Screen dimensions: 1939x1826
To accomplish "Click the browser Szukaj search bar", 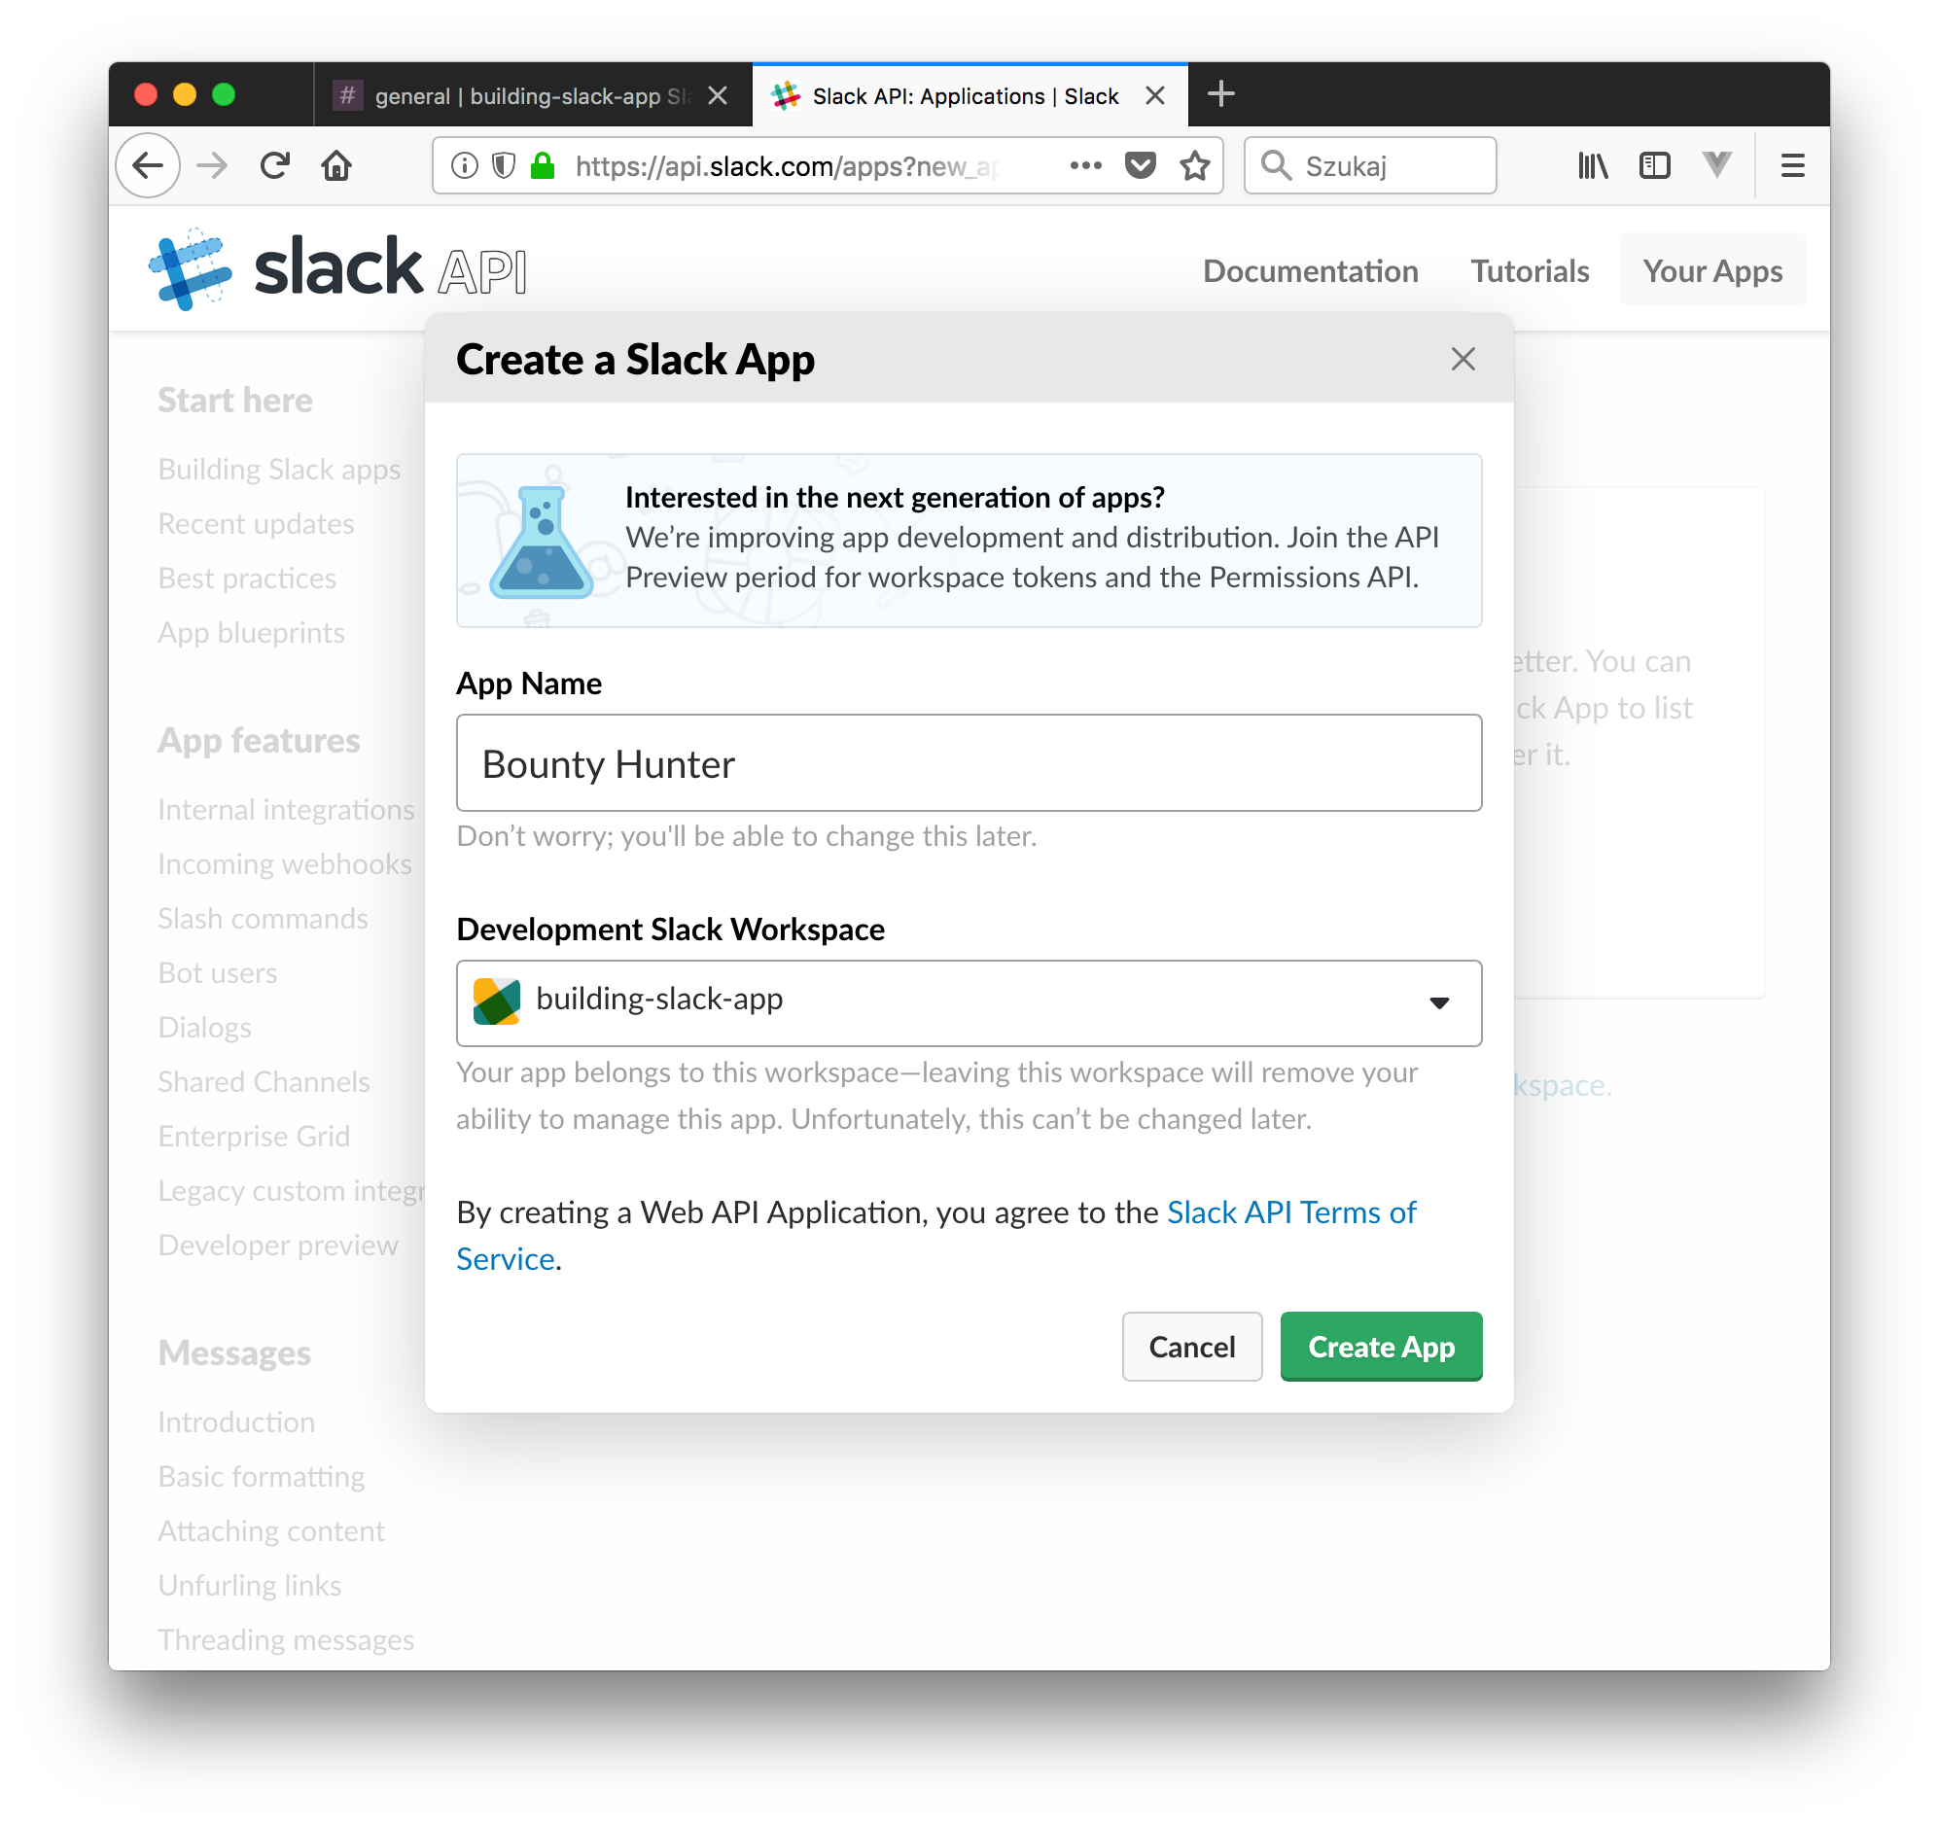I will [x=1373, y=166].
